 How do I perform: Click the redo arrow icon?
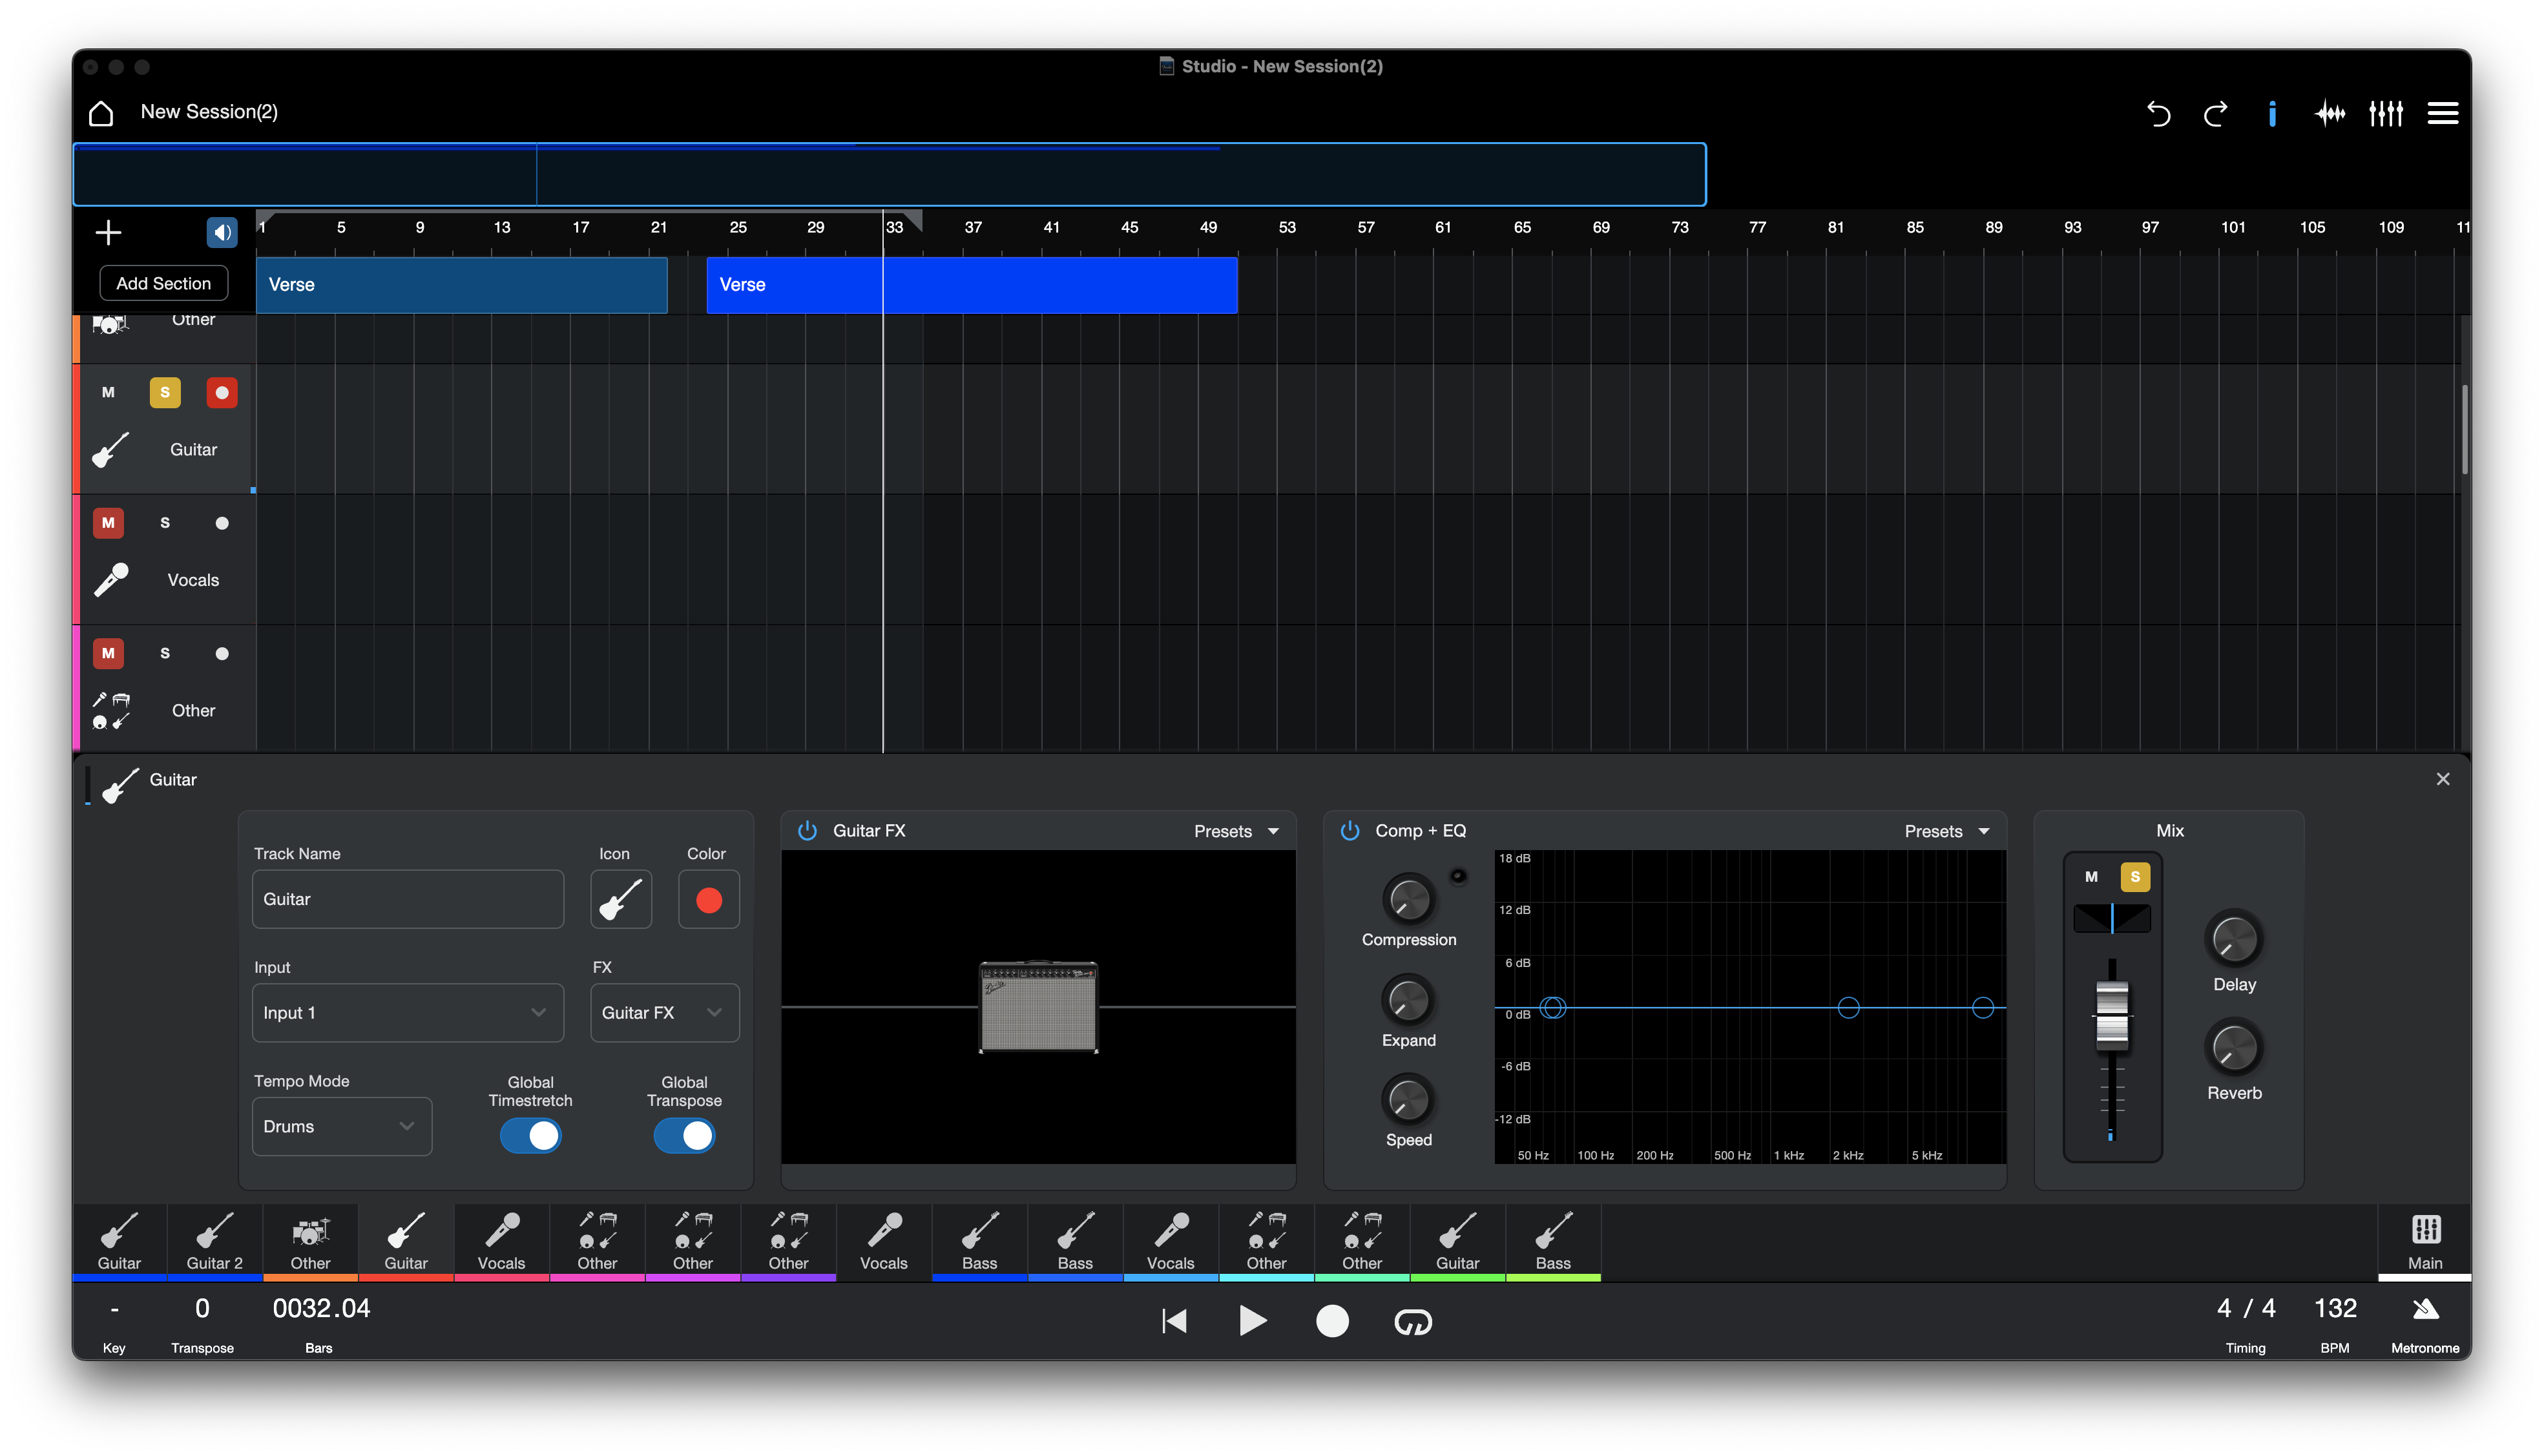pyautogui.click(x=2215, y=114)
